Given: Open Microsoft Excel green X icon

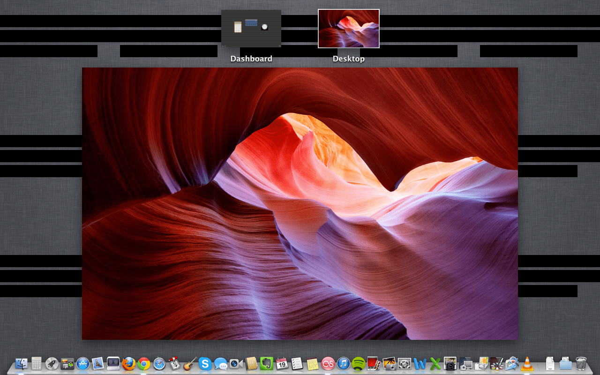Looking at the screenshot, I should tap(435, 363).
